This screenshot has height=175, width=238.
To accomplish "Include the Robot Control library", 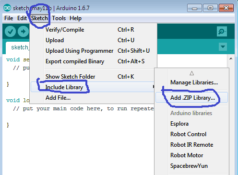I will [x=191, y=134].
